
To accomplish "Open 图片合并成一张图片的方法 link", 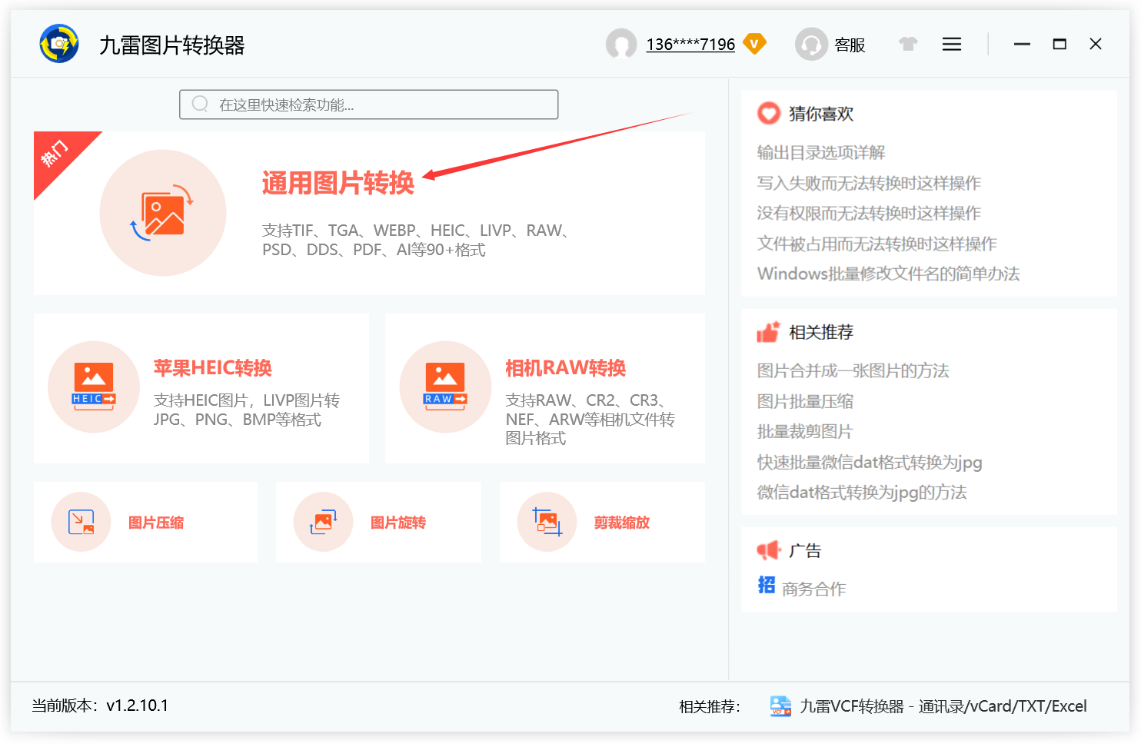I will [x=853, y=370].
